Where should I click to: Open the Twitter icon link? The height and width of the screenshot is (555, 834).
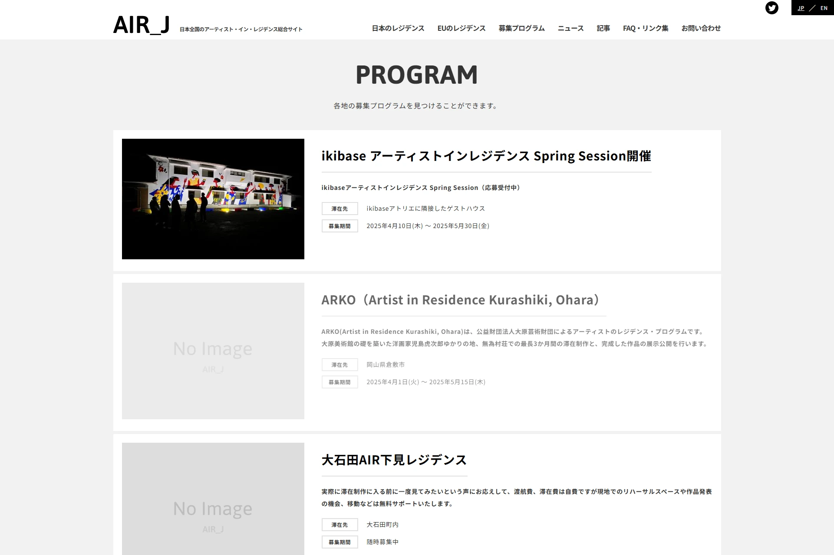coord(771,8)
